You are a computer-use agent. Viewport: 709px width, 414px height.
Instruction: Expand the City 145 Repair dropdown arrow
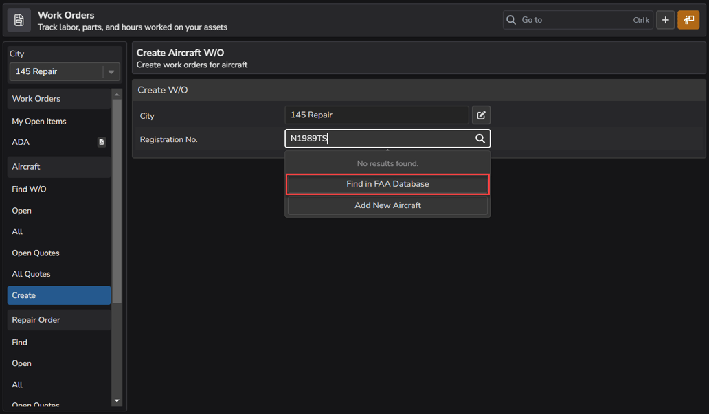coord(111,72)
